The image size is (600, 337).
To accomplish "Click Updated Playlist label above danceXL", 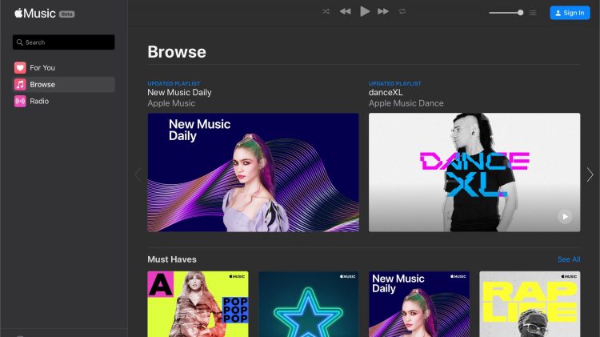I will pos(394,83).
